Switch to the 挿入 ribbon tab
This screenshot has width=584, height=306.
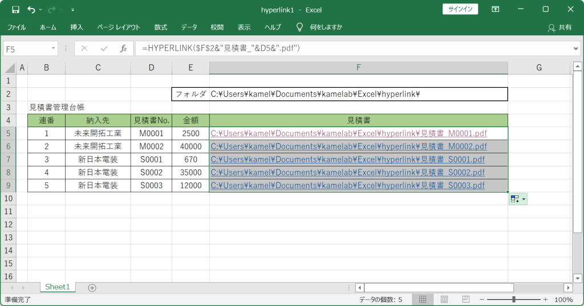click(x=77, y=27)
